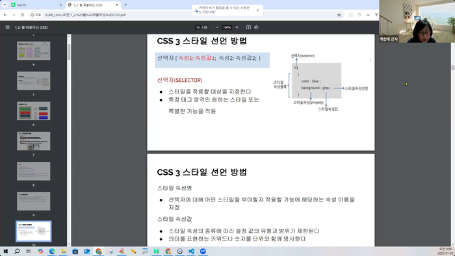Select the 웹 퍼블리싱 (CSS) tab

point(93,5)
